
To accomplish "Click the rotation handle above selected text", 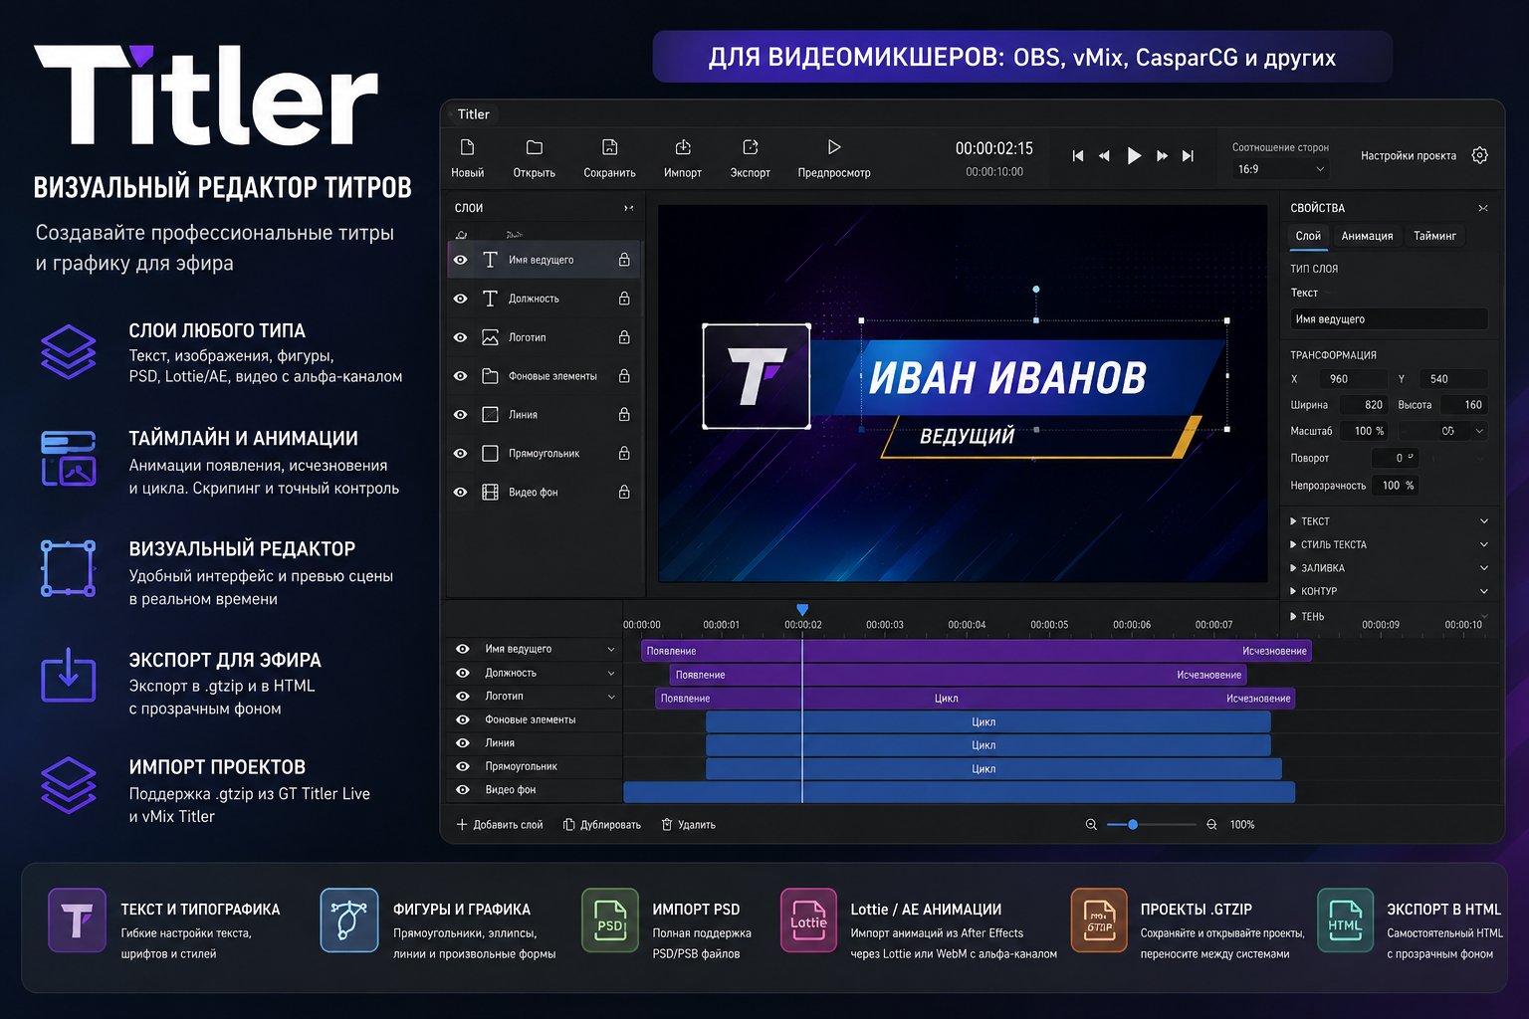I will [1036, 290].
